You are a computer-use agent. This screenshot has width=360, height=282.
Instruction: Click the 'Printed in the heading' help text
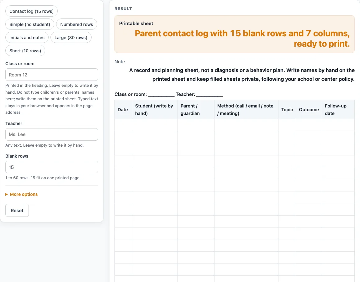click(52, 99)
